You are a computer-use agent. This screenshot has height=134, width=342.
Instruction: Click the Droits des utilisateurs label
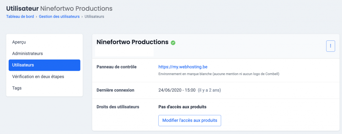pos(118,107)
